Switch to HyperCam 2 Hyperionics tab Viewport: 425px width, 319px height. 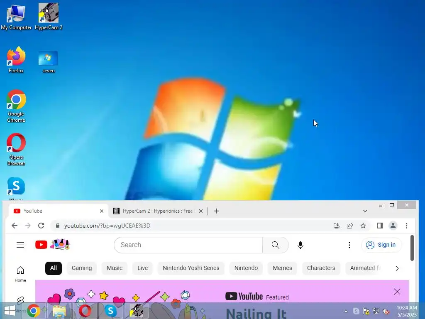[157, 211]
